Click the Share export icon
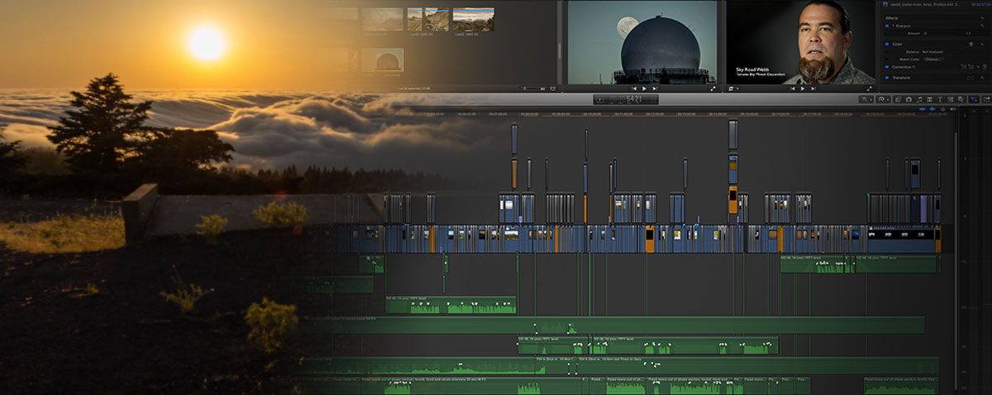 click(987, 99)
